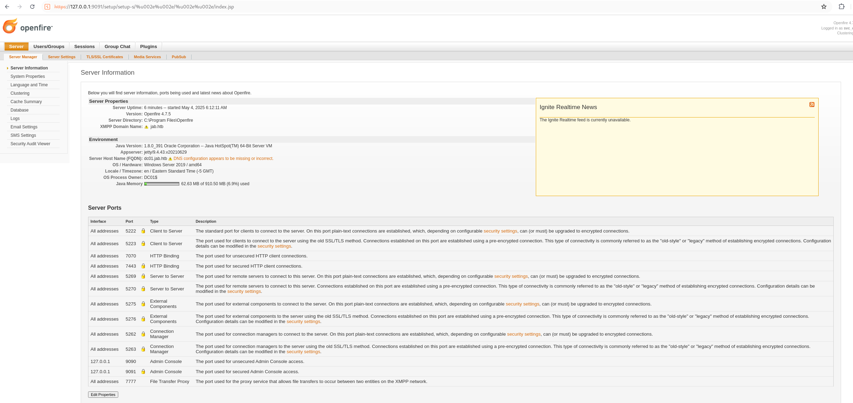Click the browser back arrow

[x=7, y=7]
